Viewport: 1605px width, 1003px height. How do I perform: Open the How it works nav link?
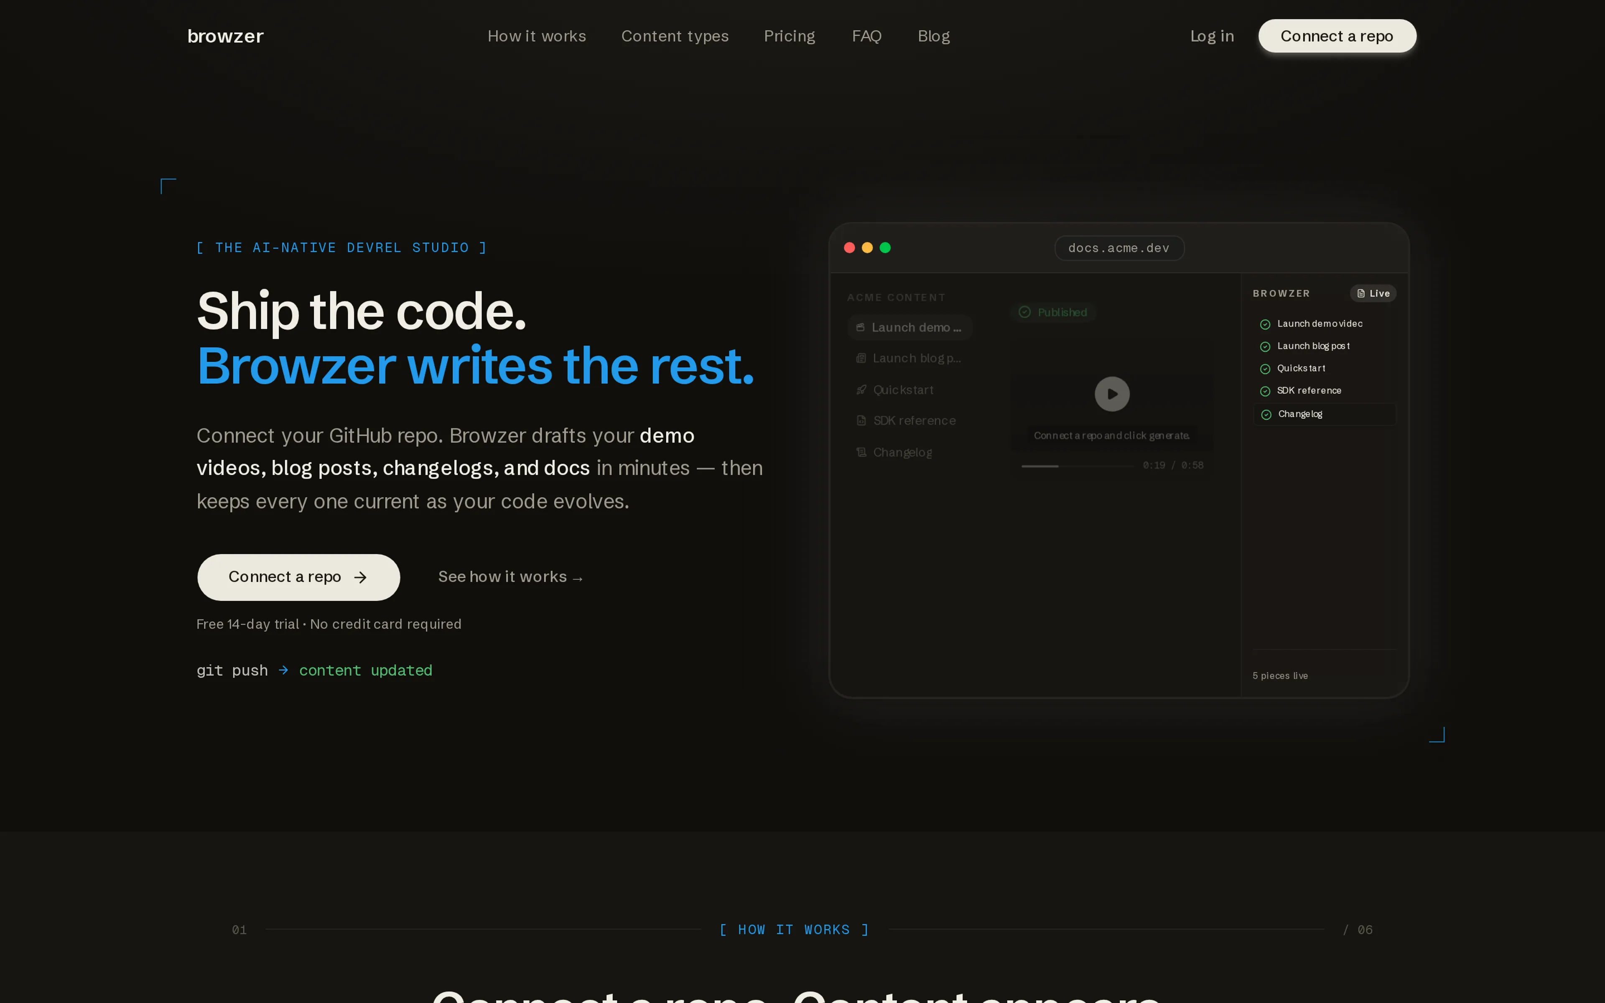point(537,36)
